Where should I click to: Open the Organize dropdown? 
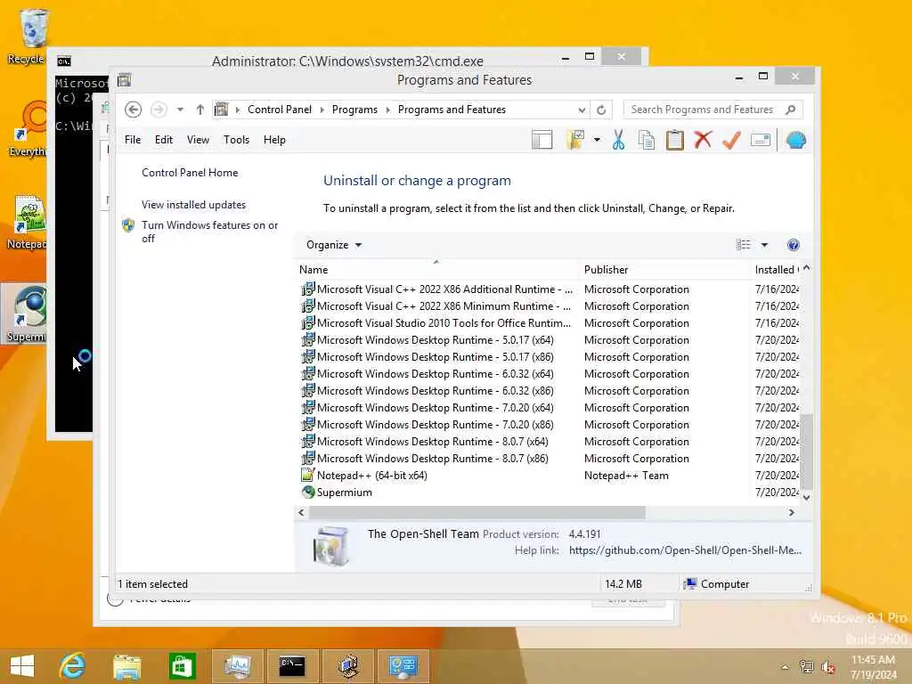click(x=334, y=245)
